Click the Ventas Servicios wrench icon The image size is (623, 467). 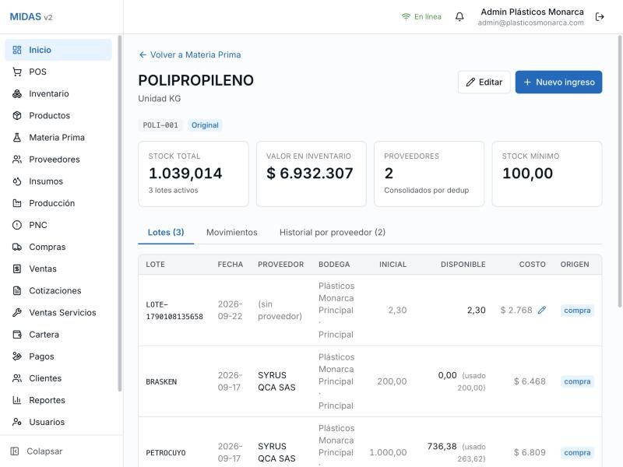(x=16, y=313)
